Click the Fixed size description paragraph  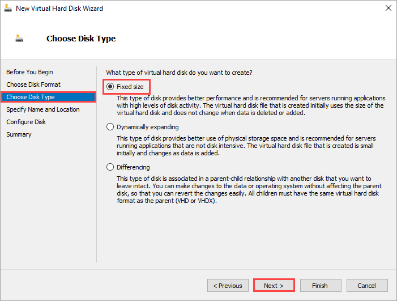(x=251, y=105)
